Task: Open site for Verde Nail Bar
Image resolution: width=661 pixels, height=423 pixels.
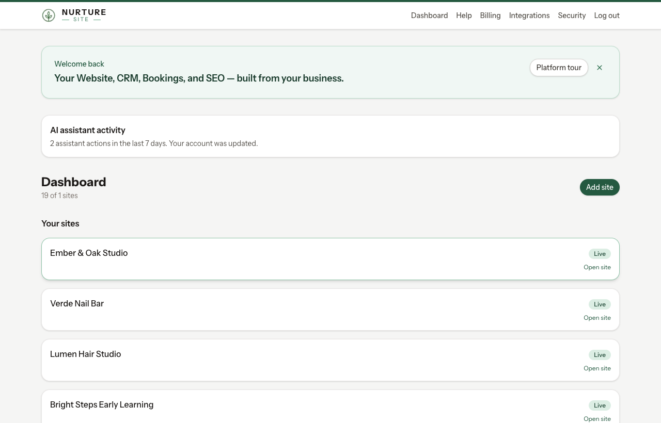Action: (x=597, y=318)
